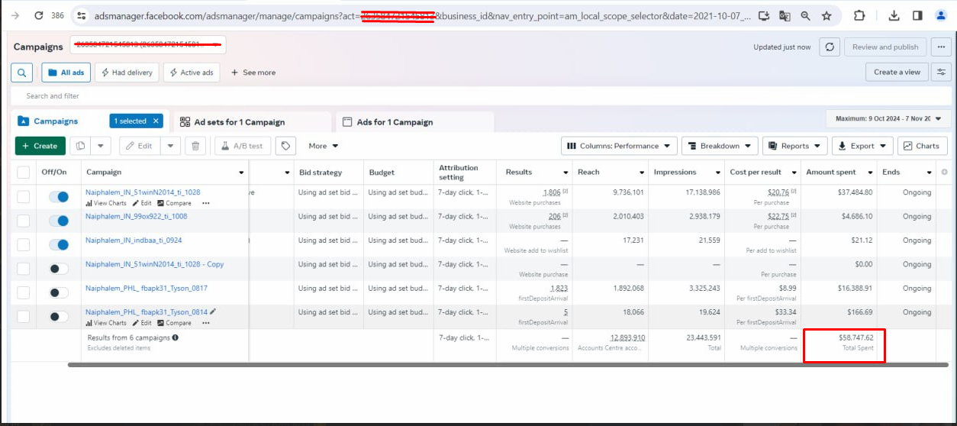Screen dimensions: 957x426
Task: Open the view settings sliders icon beside Create a view
Action: coord(940,72)
